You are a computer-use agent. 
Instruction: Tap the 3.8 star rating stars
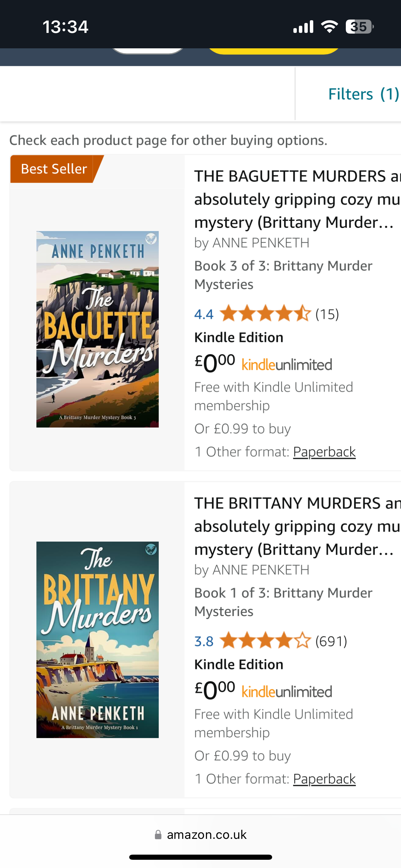point(265,641)
